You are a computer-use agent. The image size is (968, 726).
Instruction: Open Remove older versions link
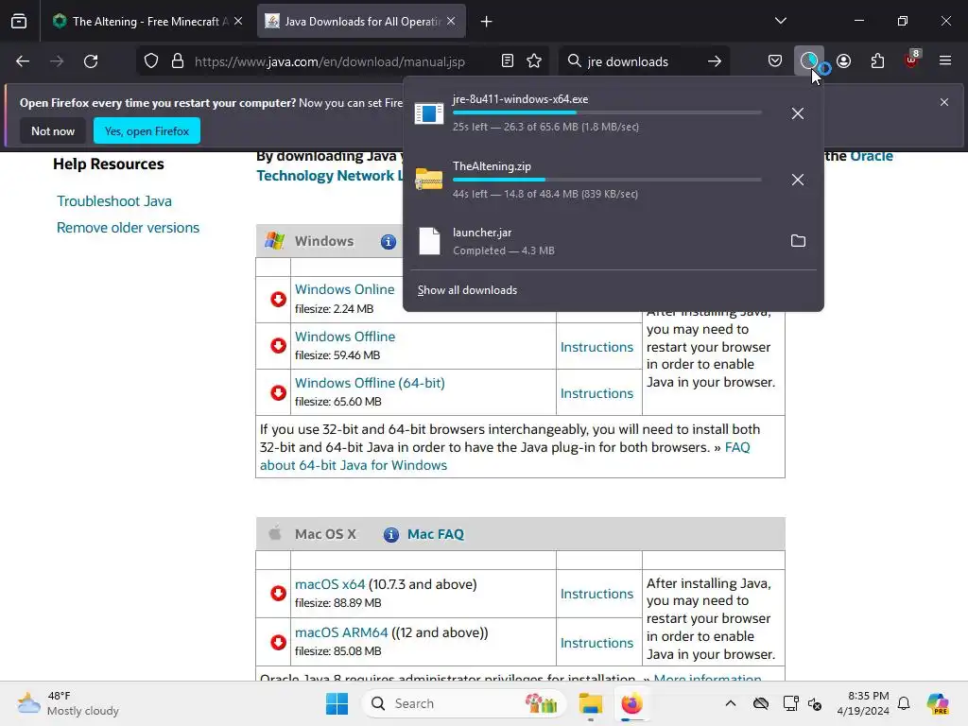click(x=129, y=228)
